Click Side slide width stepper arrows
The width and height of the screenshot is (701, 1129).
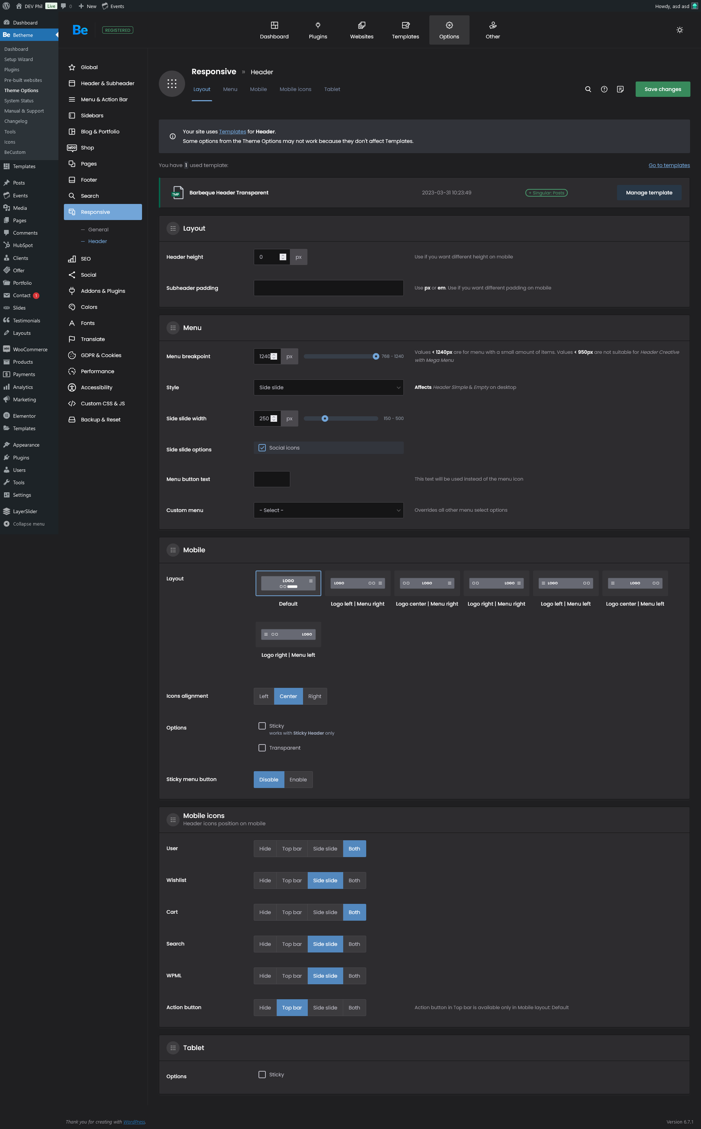(x=274, y=418)
